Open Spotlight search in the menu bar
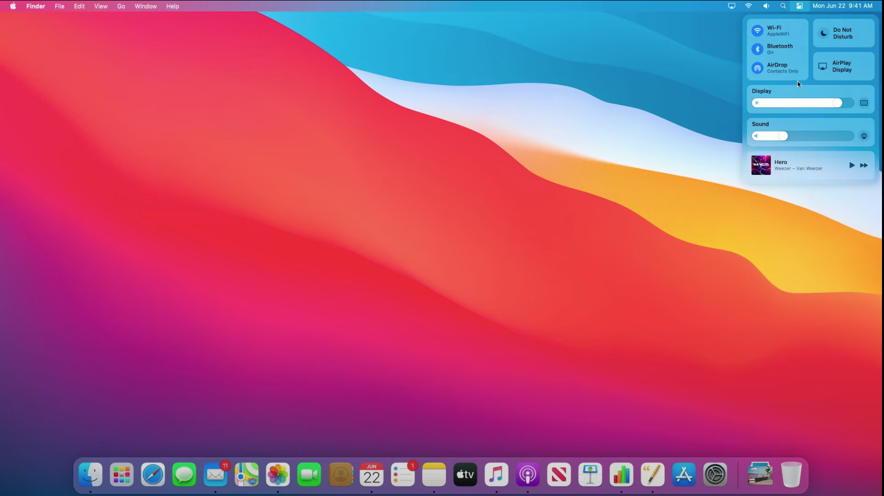 (x=783, y=6)
